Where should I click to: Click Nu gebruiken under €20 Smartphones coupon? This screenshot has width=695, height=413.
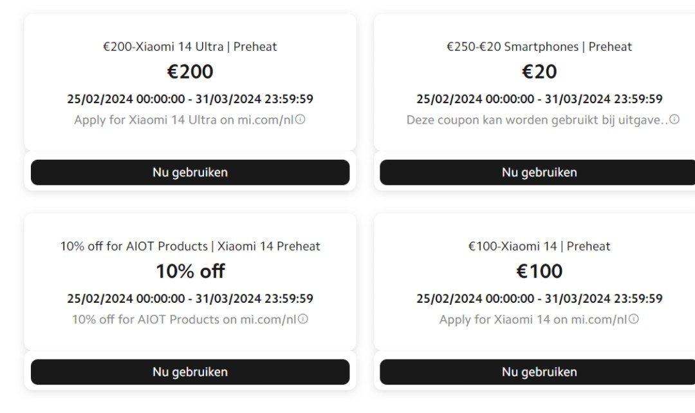[537, 172]
